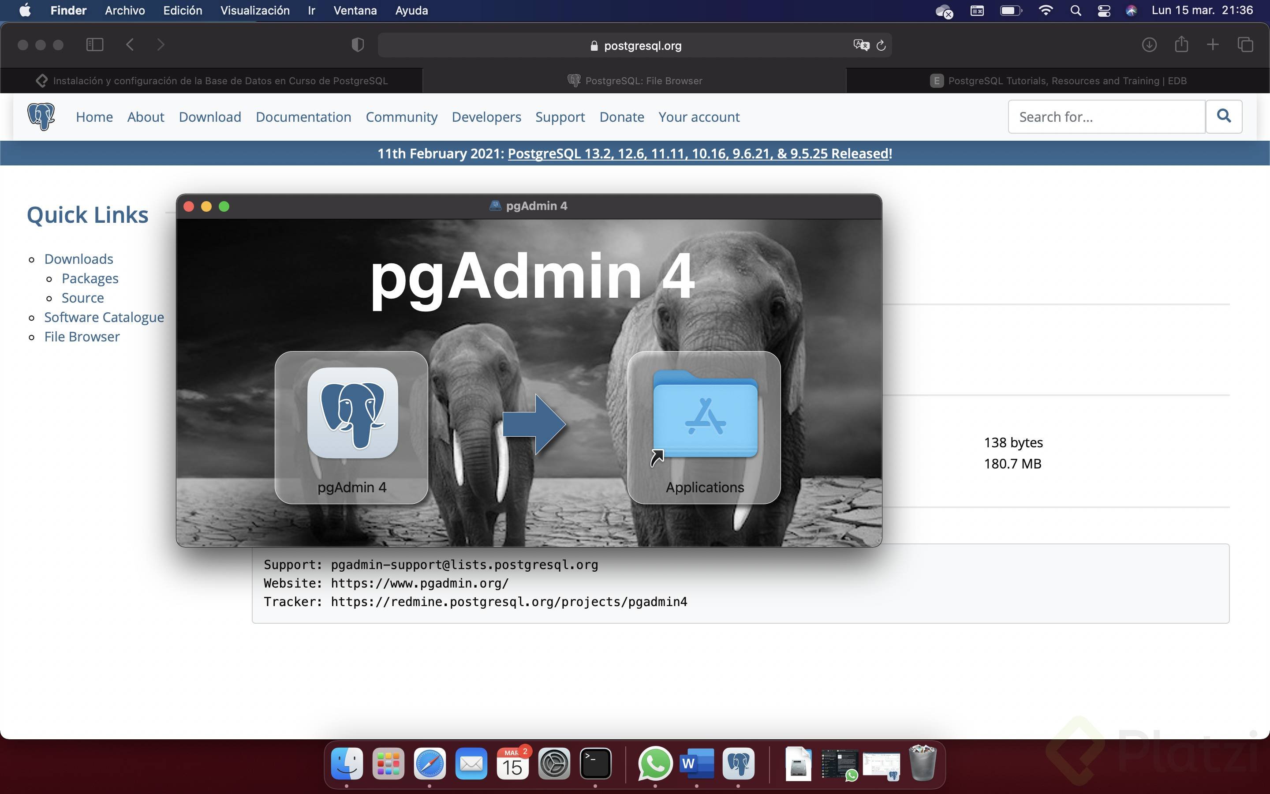Open Launchpad from the Dock
This screenshot has width=1270, height=794.
pos(388,764)
